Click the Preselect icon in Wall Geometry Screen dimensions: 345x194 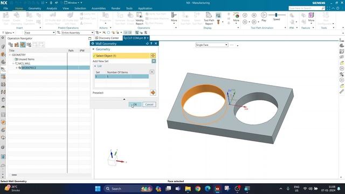coord(153,93)
